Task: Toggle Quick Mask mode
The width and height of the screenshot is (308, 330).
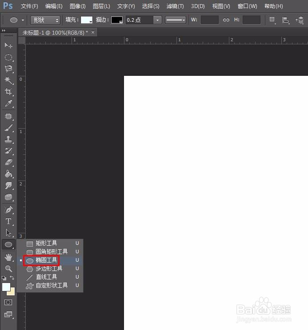Action: [8, 302]
